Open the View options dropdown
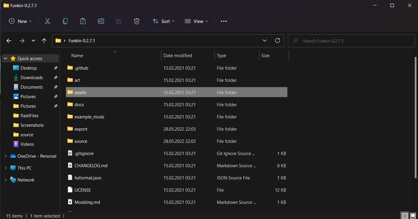 (196, 21)
